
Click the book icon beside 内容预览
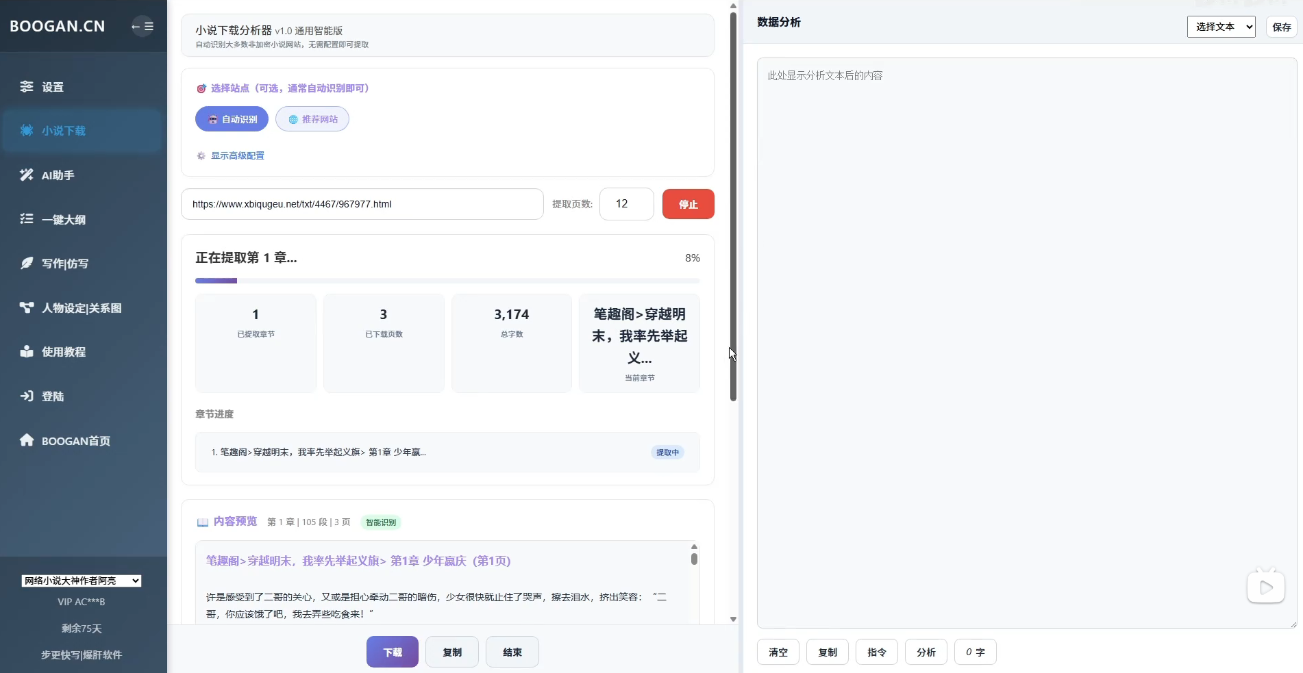(x=203, y=522)
